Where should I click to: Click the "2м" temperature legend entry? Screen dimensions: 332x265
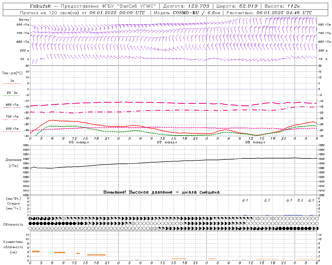pyautogui.click(x=12, y=81)
